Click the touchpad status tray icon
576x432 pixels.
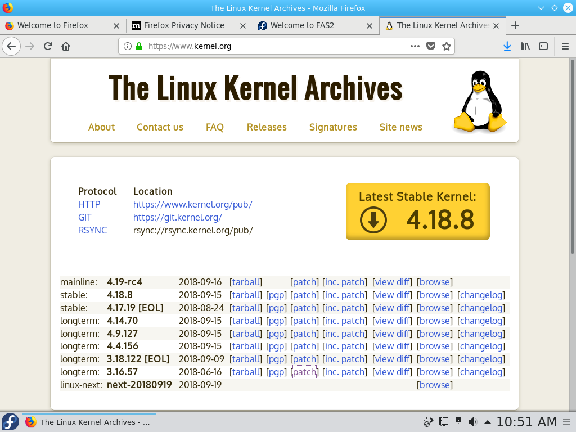428,422
